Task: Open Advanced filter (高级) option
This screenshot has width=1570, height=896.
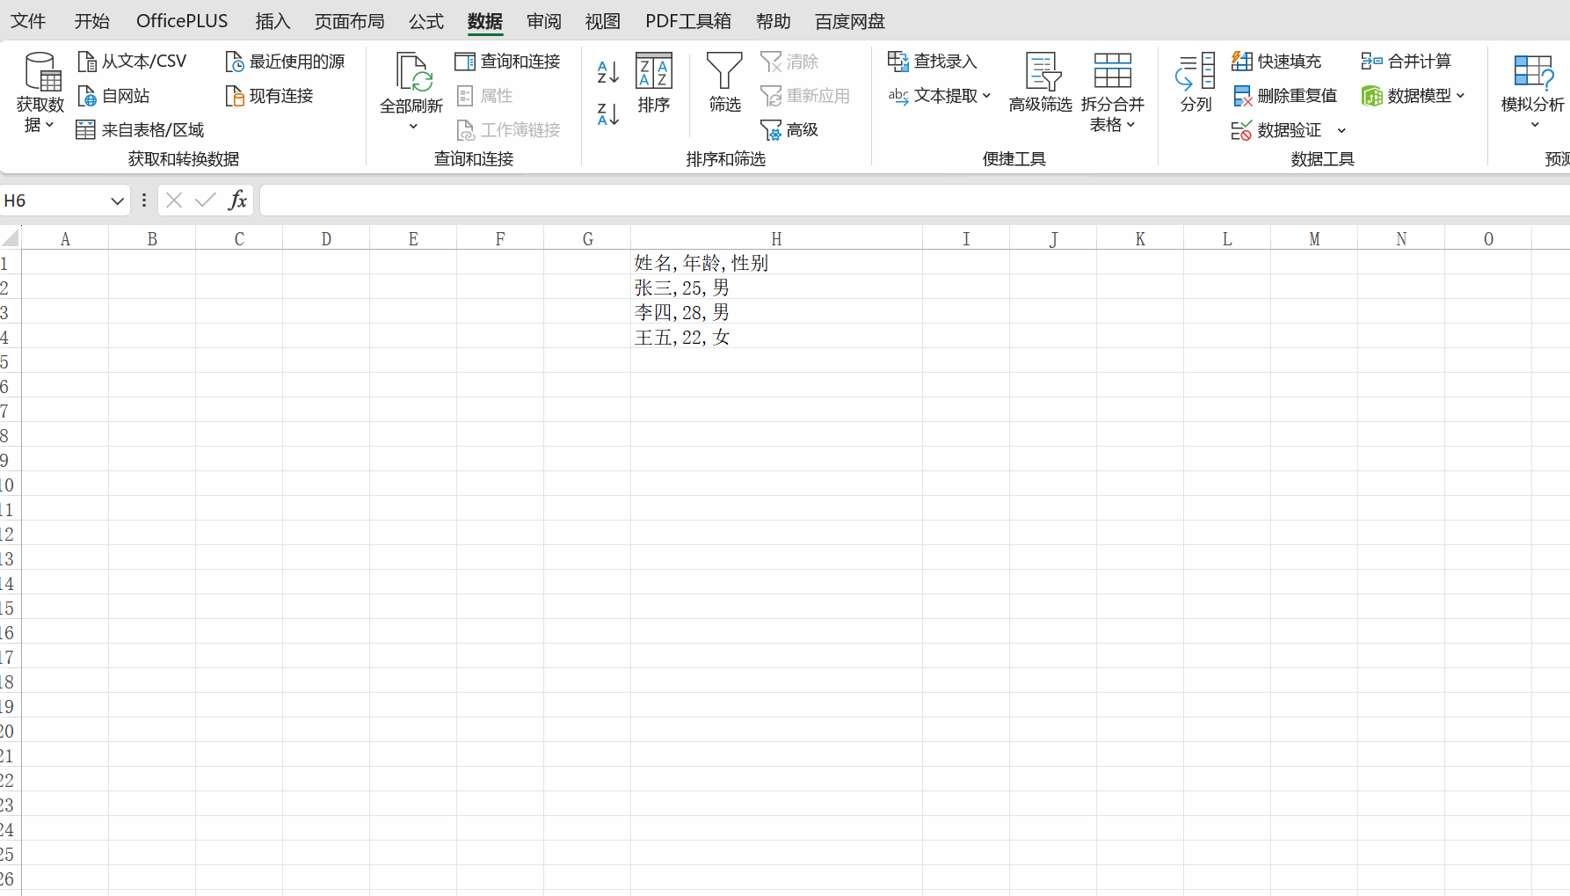Action: coord(789,130)
